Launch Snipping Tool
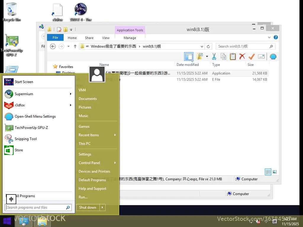This screenshot has width=303, height=227. [x=39, y=139]
